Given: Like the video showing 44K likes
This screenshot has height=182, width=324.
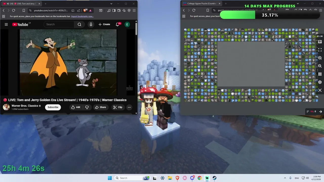Looking at the screenshot, I should pos(76,107).
